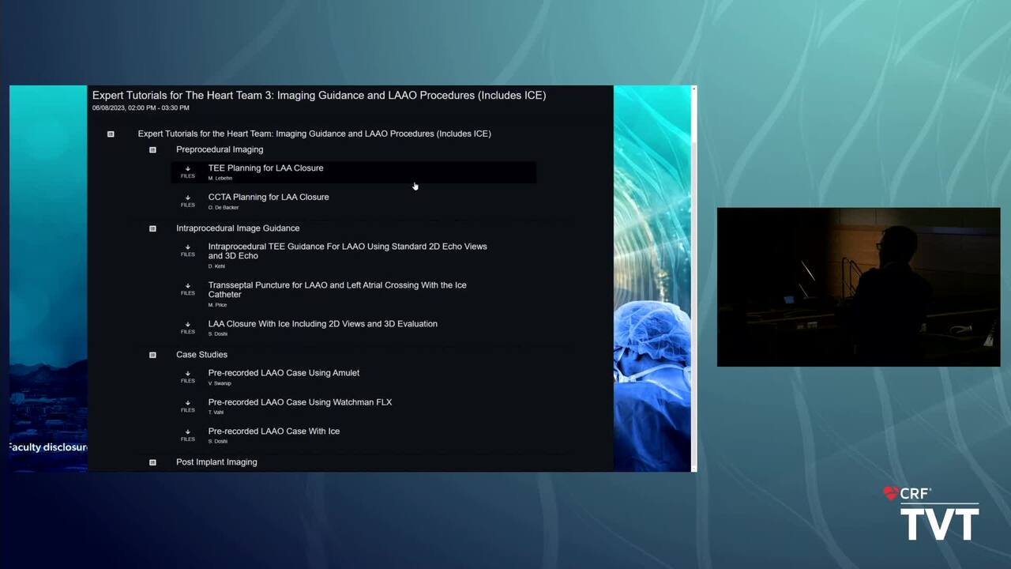Screen dimensions: 1011x569
Task: Collapse the Case Studies section
Action: coord(152,355)
